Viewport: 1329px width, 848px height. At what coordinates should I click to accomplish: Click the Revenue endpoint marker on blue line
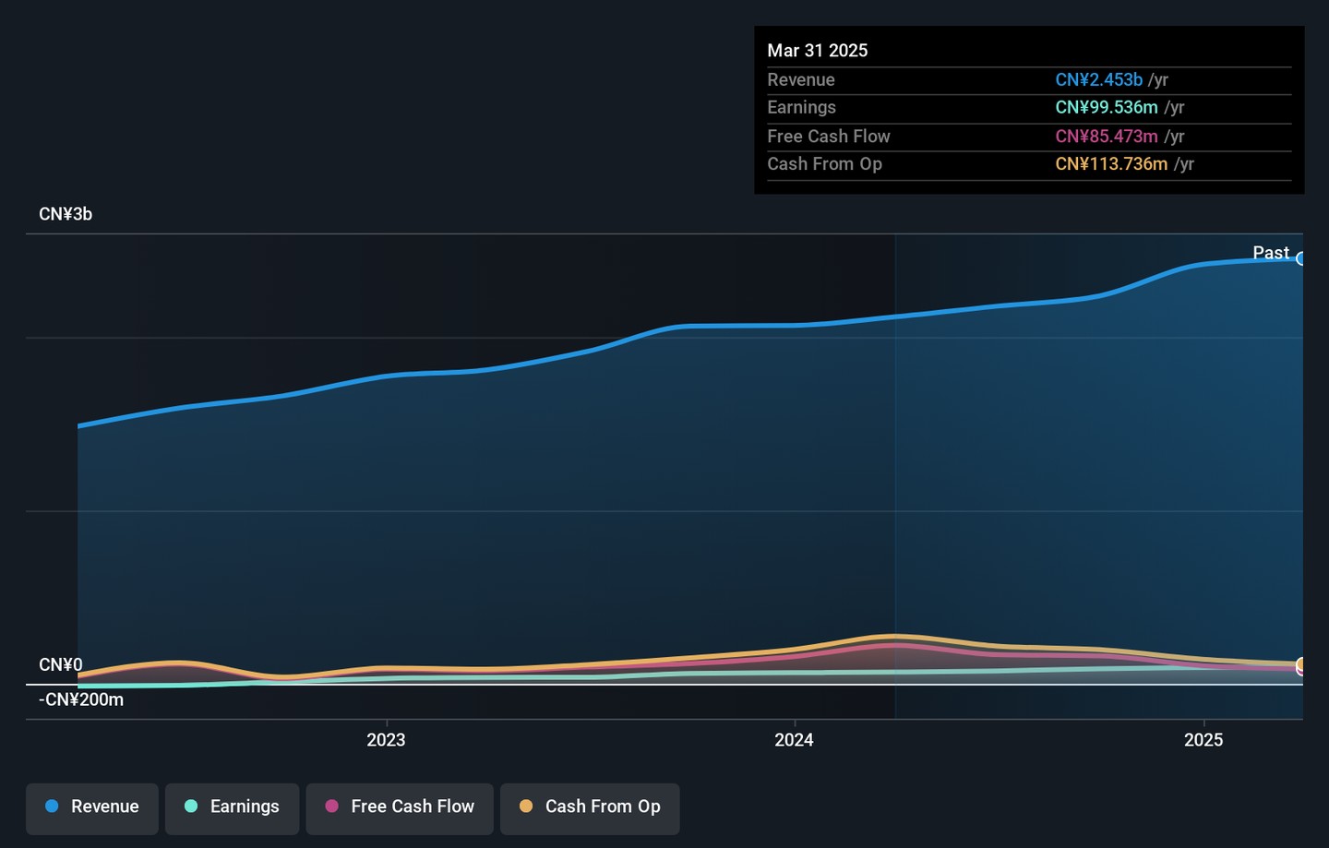coord(1300,259)
